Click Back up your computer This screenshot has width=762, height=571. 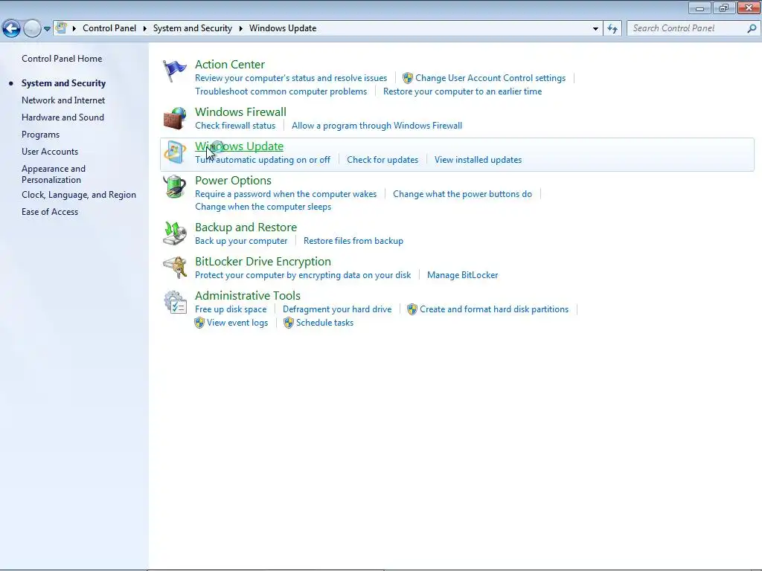(241, 241)
